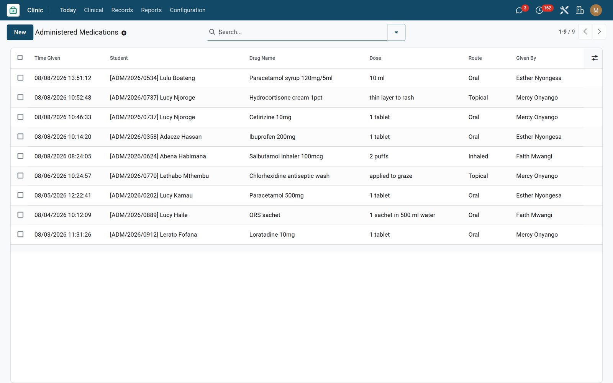Click the 1-9 / 9 pager counter
Image resolution: width=613 pixels, height=383 pixels.
pyautogui.click(x=567, y=32)
